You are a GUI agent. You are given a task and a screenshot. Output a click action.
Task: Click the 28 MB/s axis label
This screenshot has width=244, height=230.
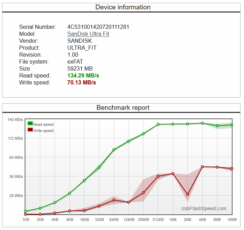[x=16, y=196]
